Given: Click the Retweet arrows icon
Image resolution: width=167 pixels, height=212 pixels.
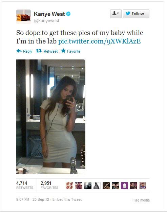Looking at the screenshot, I should click(39, 51).
